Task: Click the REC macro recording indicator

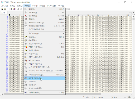Action: [126, 97]
